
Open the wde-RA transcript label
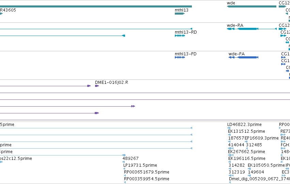click(235, 25)
